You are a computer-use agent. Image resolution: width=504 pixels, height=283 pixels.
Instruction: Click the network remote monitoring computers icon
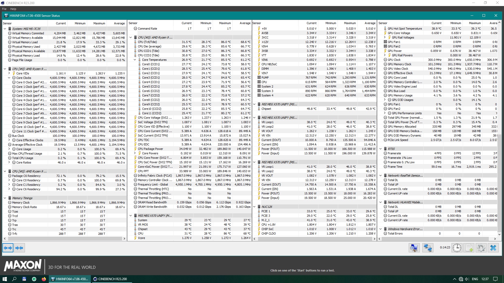click(x=428, y=248)
